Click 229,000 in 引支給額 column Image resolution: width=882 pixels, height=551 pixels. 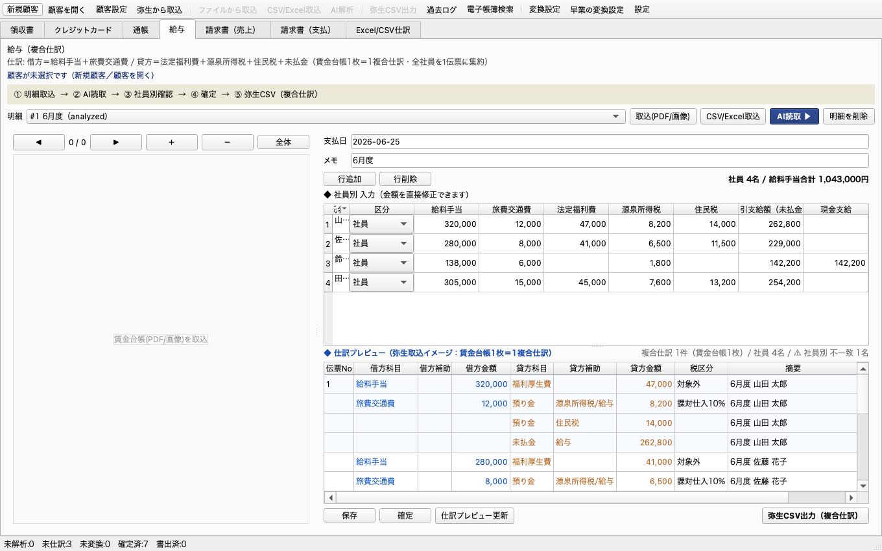(771, 243)
